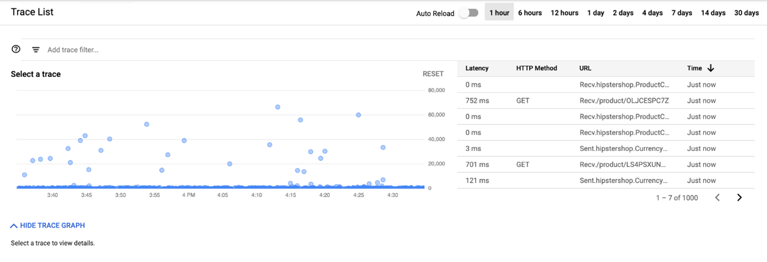Click the filter list icon
This screenshot has width=767, height=262.
[x=35, y=50]
